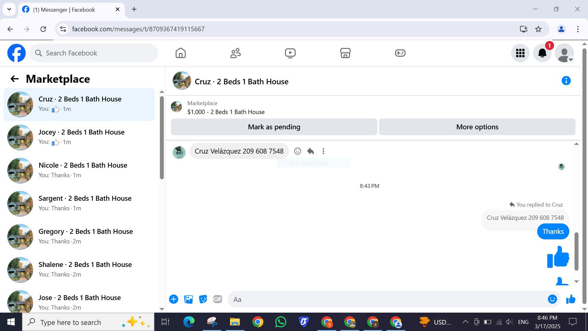This screenshot has height=331, width=588.
Task: Open the $1,000 - 2 Beds 1 Bath House listing
Action: click(226, 112)
